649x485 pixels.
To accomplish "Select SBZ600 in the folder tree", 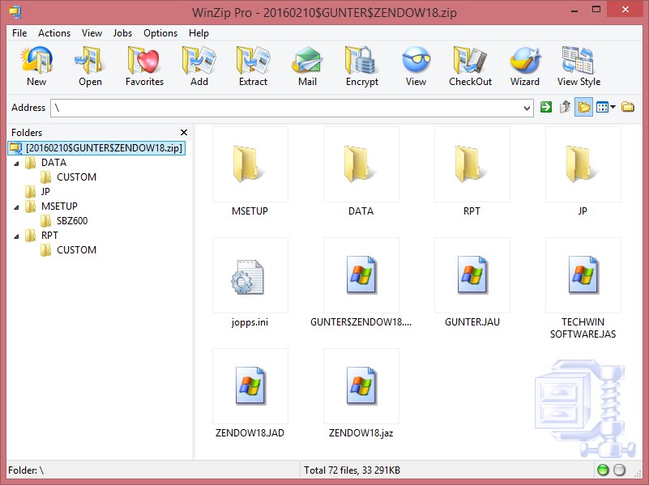I will (72, 221).
